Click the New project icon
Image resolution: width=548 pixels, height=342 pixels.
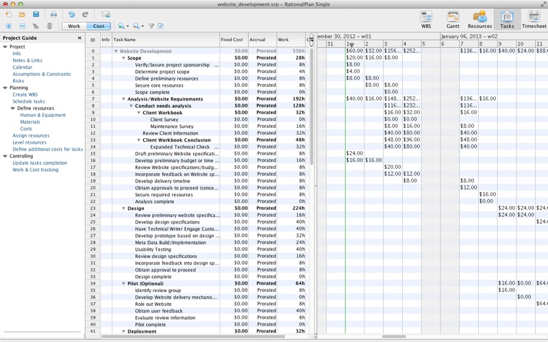pos(9,14)
